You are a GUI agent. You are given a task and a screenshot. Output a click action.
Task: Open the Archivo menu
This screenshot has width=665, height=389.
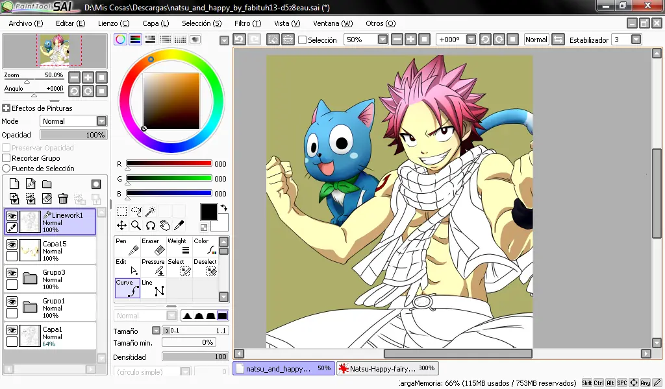point(26,23)
